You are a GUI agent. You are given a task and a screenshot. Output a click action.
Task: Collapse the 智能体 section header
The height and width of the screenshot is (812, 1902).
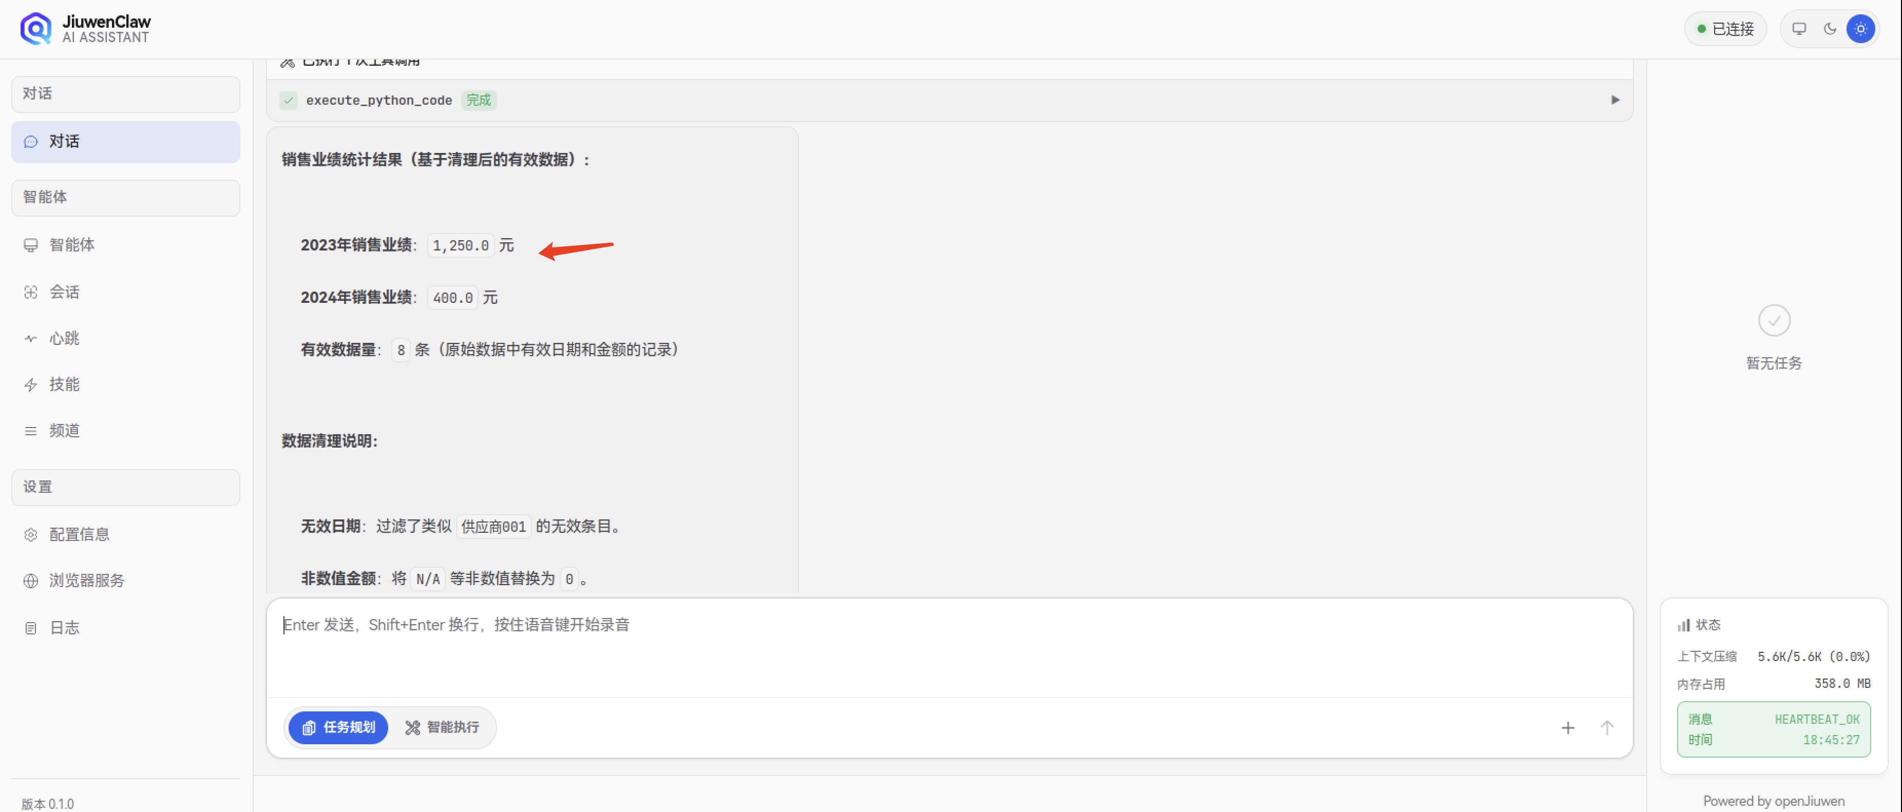125,197
